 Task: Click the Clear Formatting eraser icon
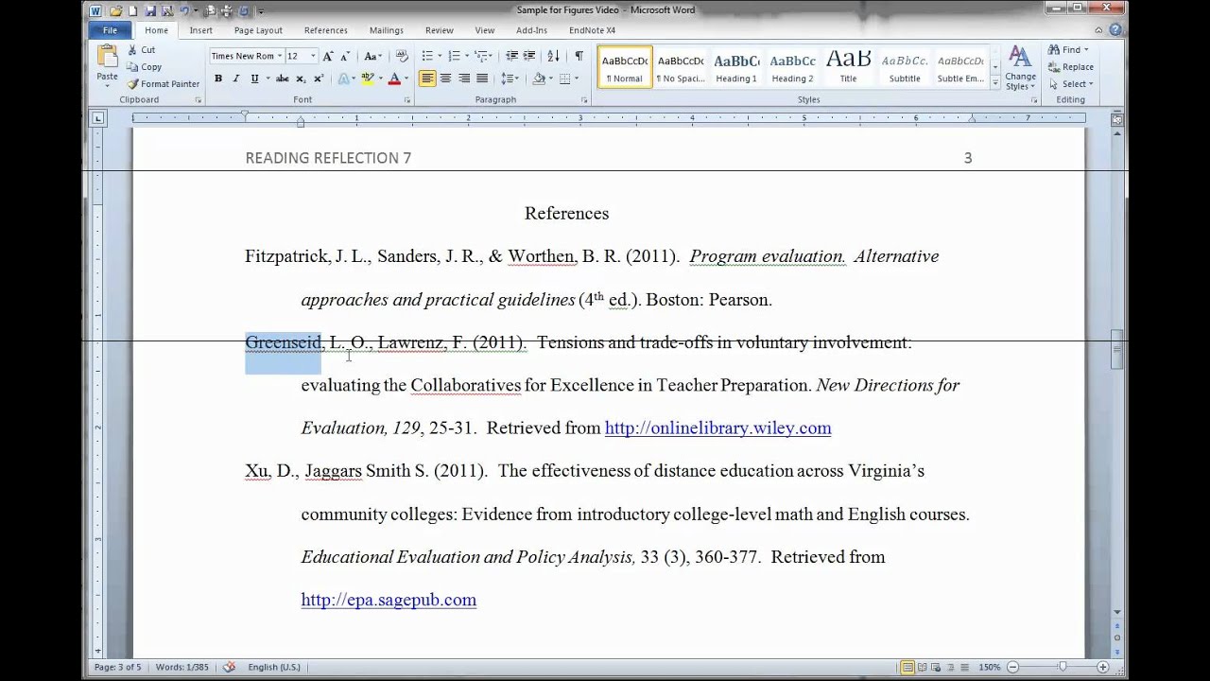[402, 56]
